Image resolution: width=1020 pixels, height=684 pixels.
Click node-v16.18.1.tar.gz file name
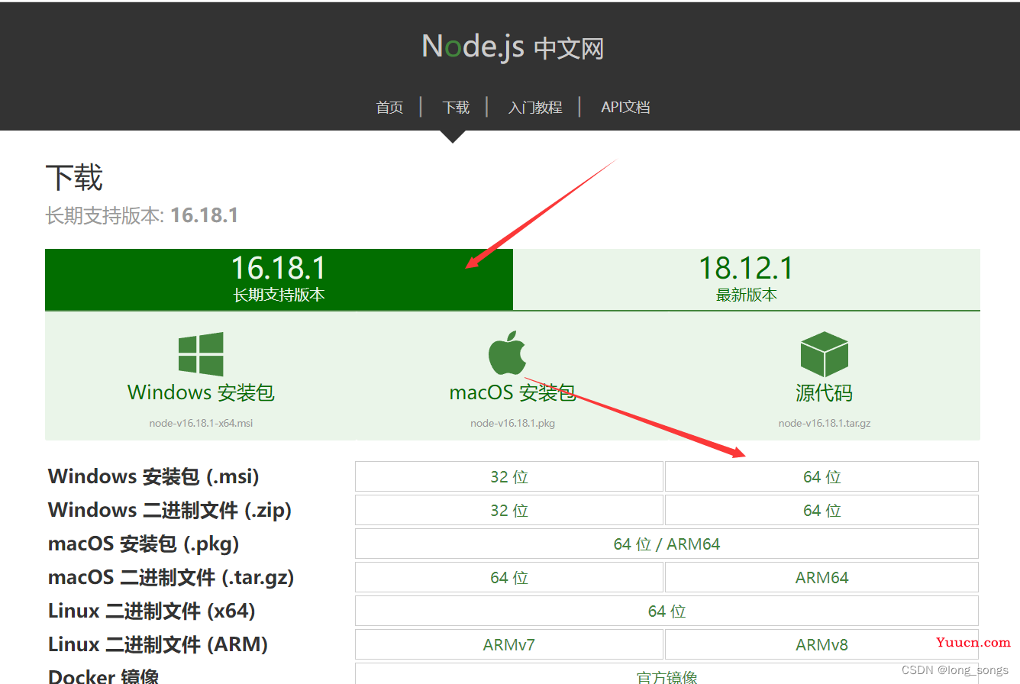point(825,423)
